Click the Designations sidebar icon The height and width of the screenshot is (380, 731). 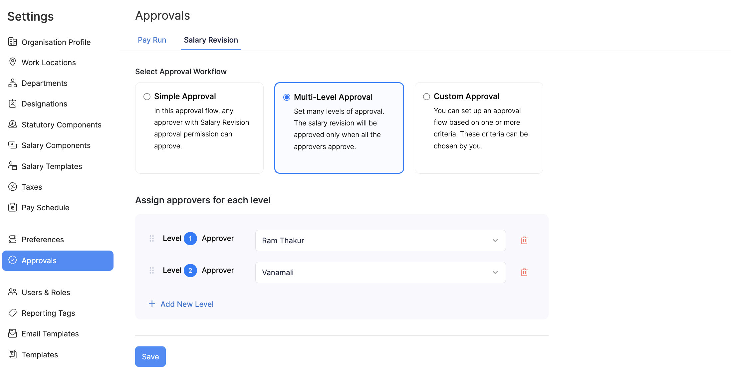[13, 103]
